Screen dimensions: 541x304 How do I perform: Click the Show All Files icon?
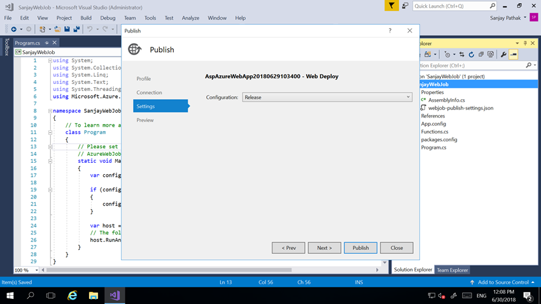(491, 55)
